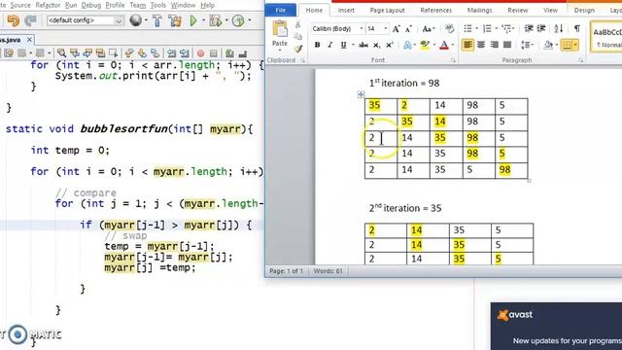Switch to Insert ribbon tab

point(346,11)
